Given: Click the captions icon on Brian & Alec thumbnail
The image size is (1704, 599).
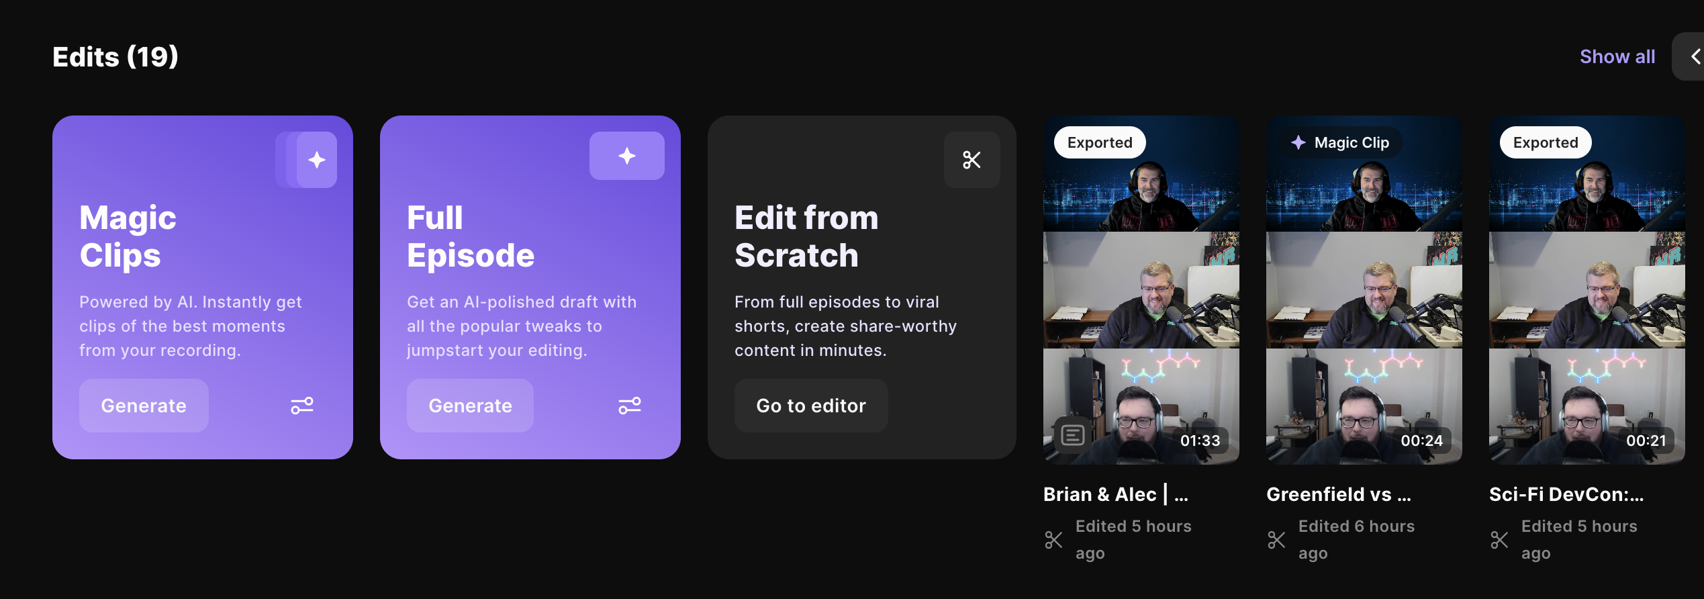Looking at the screenshot, I should point(1072,436).
